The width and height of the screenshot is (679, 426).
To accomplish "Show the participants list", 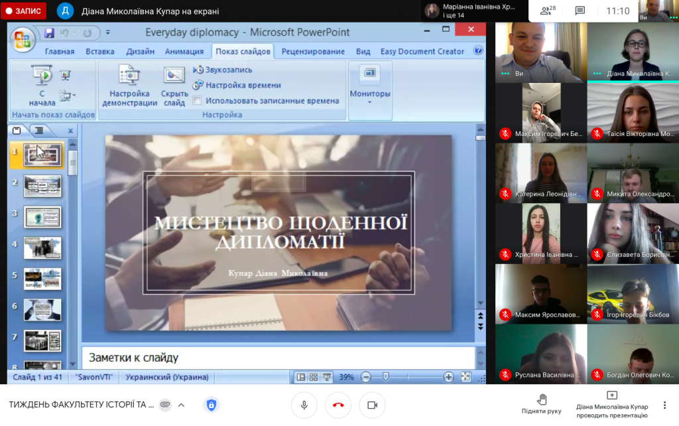I will click(x=548, y=11).
